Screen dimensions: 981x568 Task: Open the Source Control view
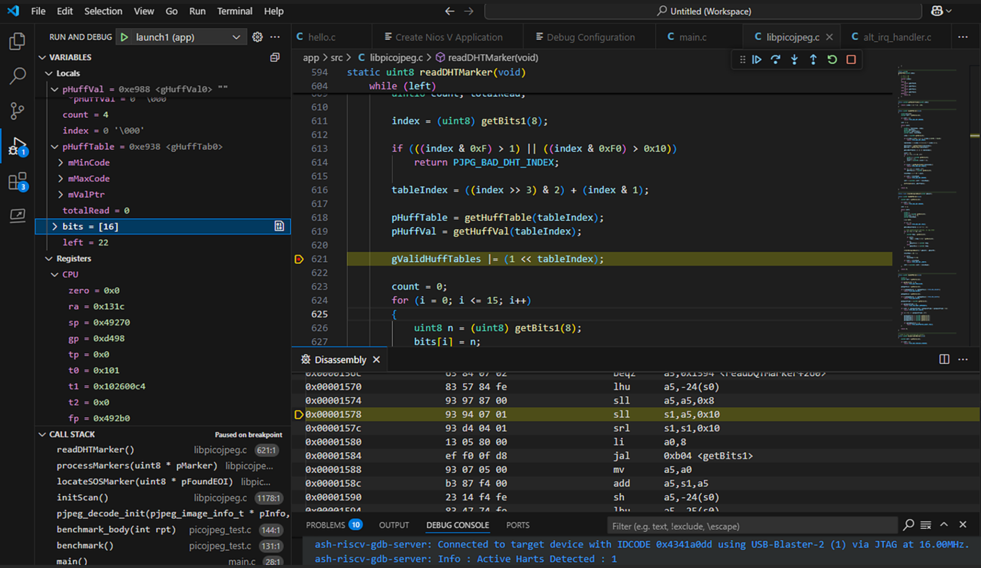click(x=17, y=110)
